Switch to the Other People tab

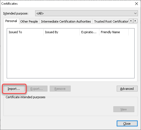(x=29, y=21)
